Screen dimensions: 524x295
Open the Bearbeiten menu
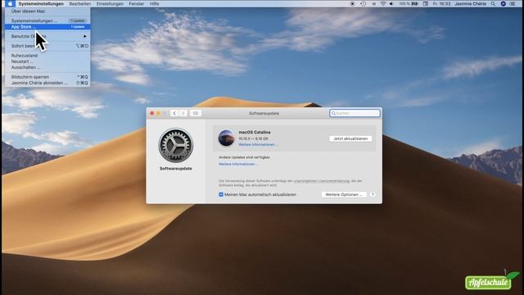coord(80,3)
